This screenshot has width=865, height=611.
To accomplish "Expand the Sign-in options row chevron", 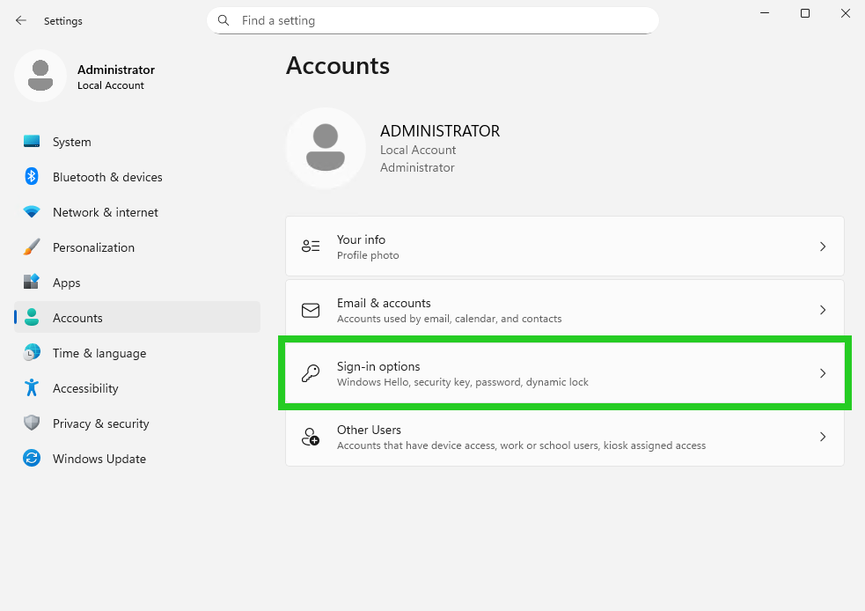I will 823,373.
